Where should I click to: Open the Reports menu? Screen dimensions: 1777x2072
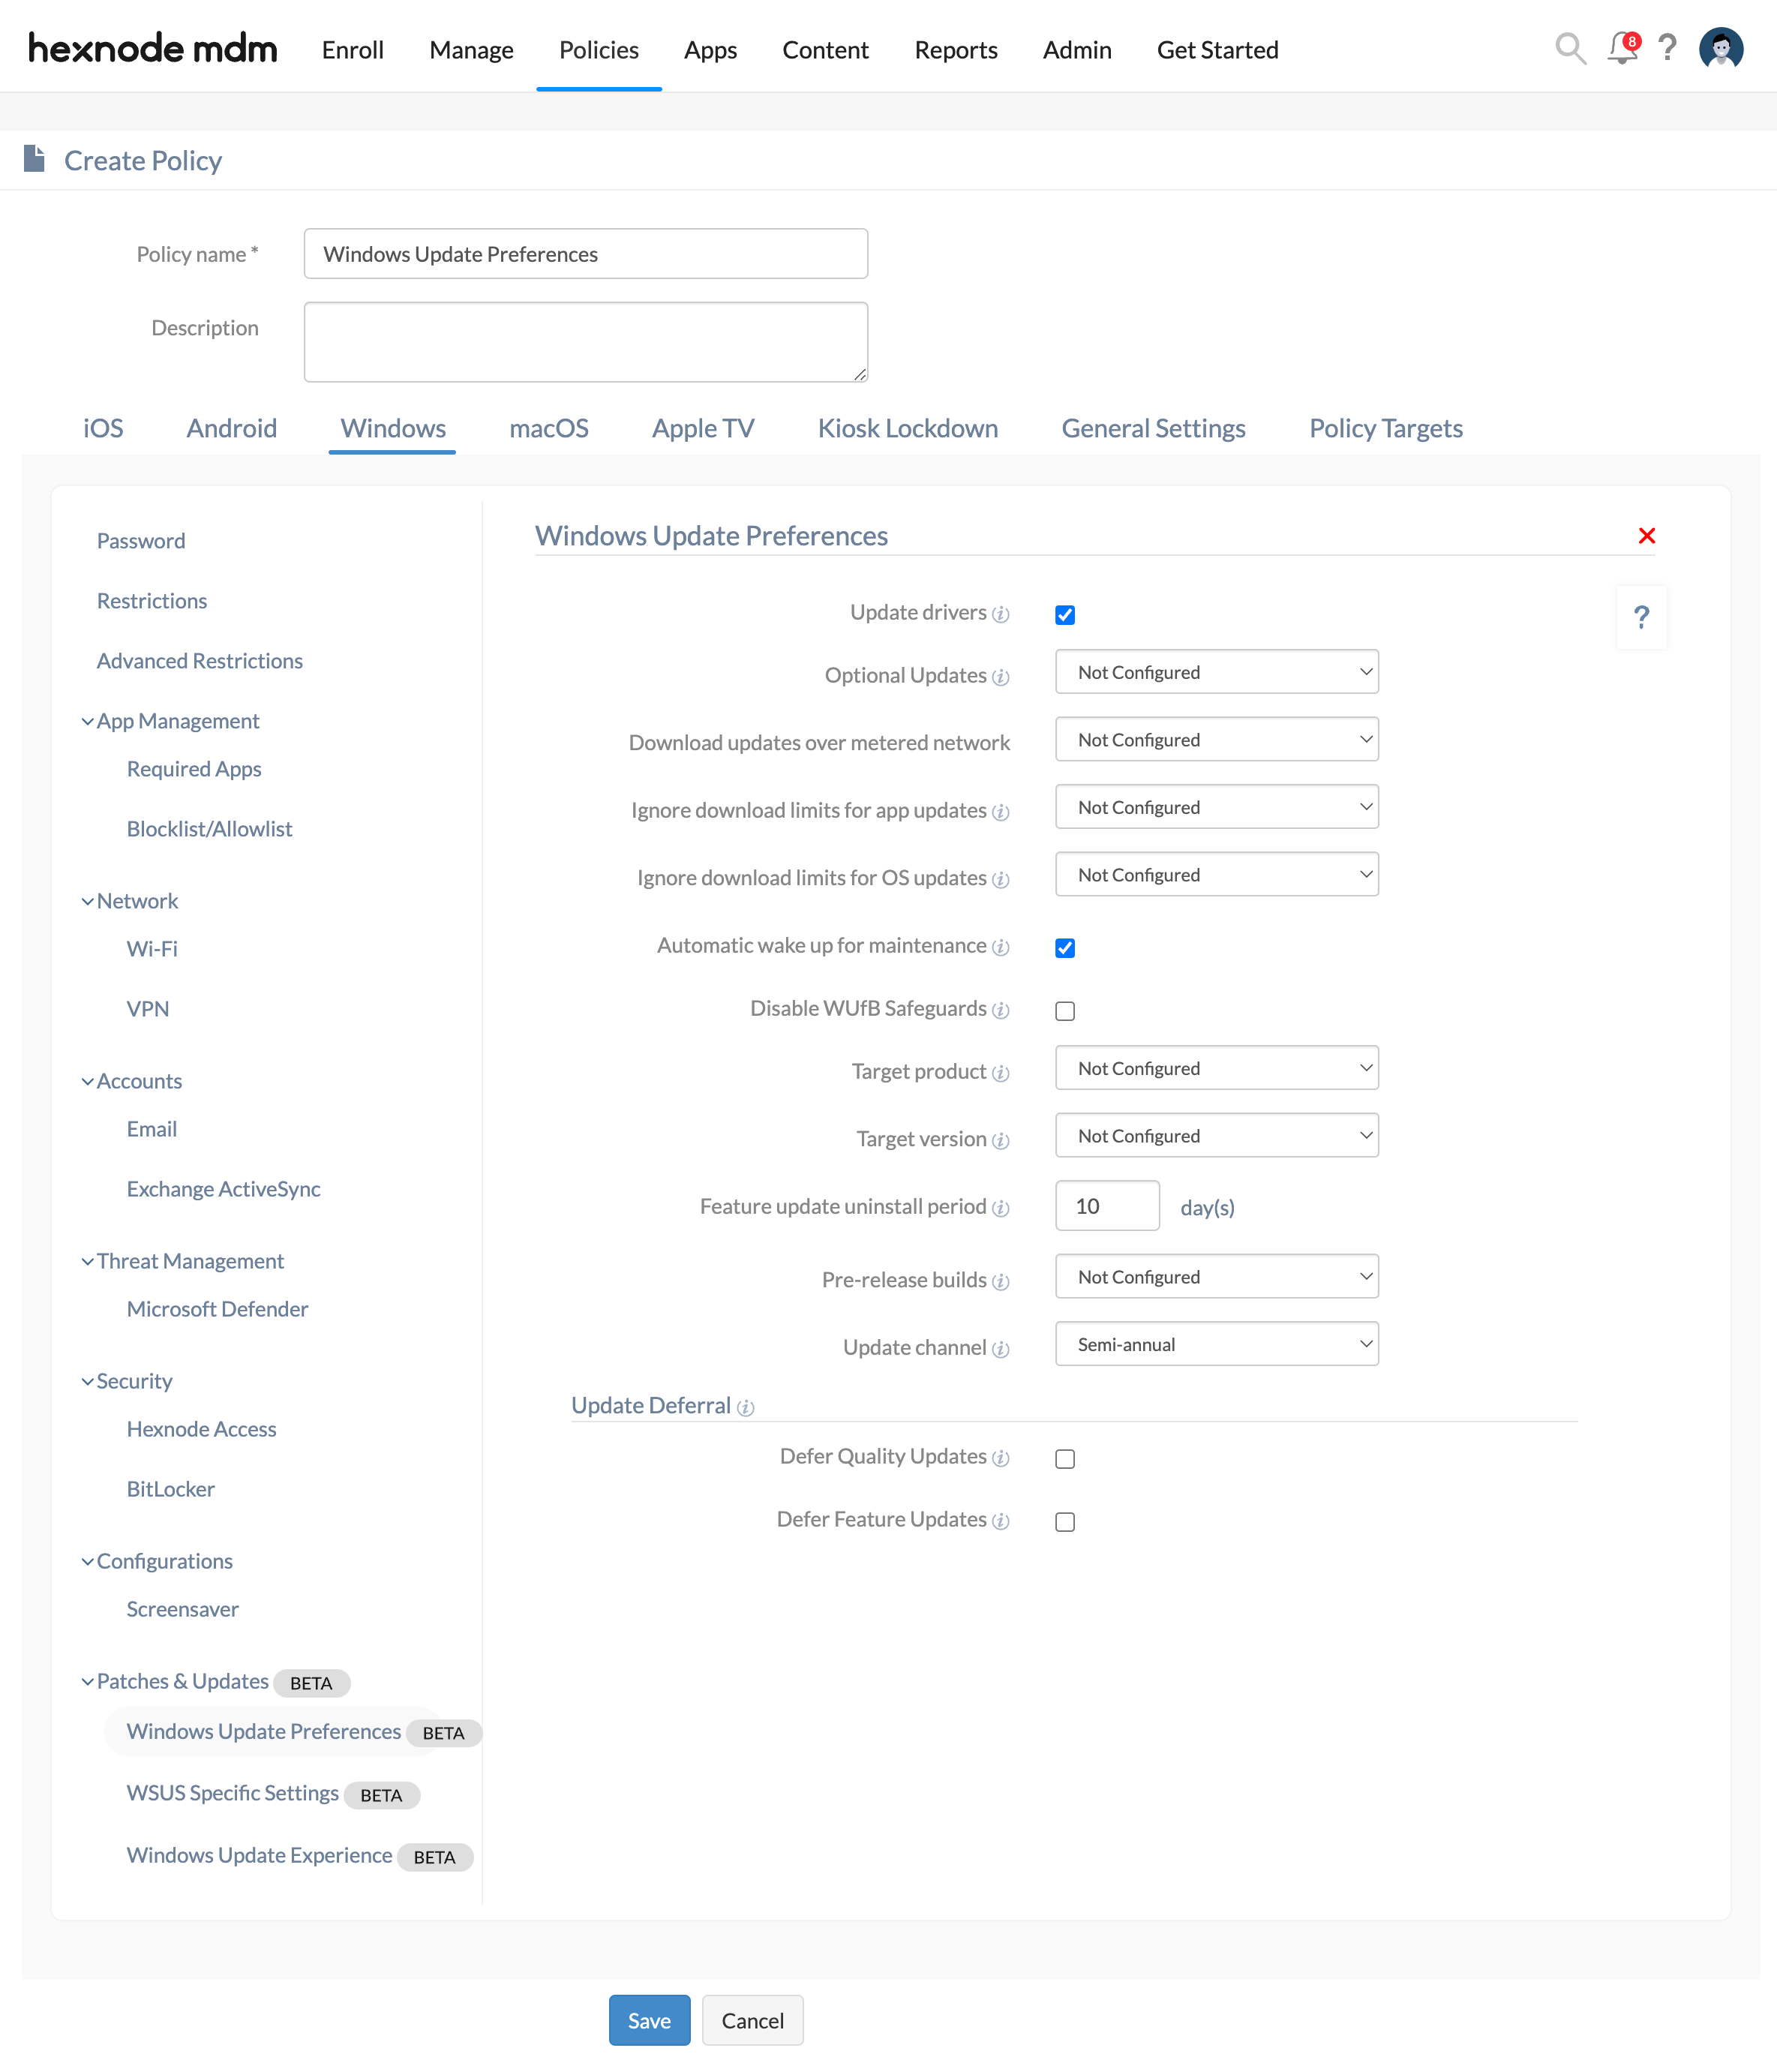click(x=955, y=49)
